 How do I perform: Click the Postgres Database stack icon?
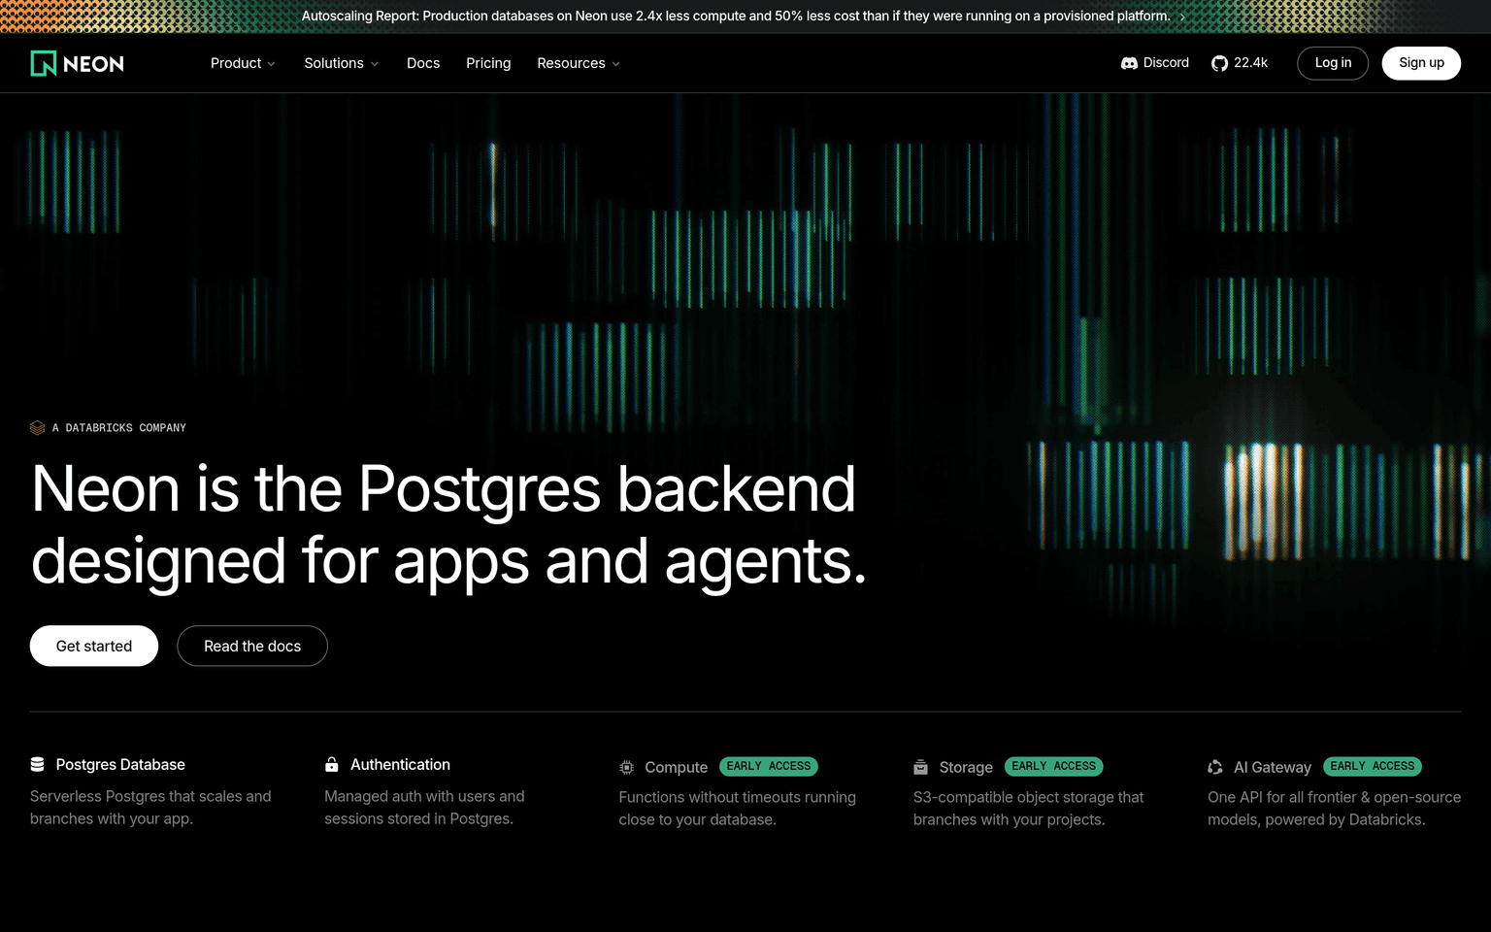[x=38, y=764]
